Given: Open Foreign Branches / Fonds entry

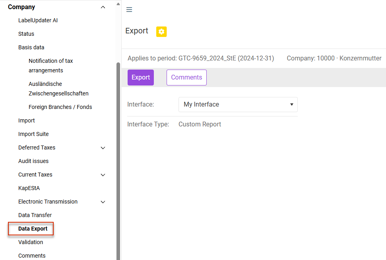Looking at the screenshot, I should [x=60, y=107].
